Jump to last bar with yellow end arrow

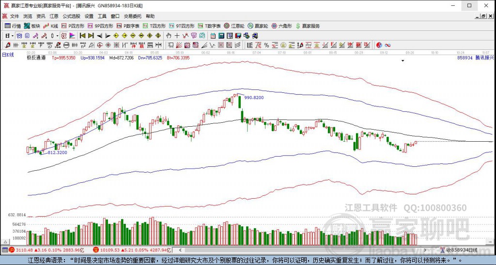point(91,36)
